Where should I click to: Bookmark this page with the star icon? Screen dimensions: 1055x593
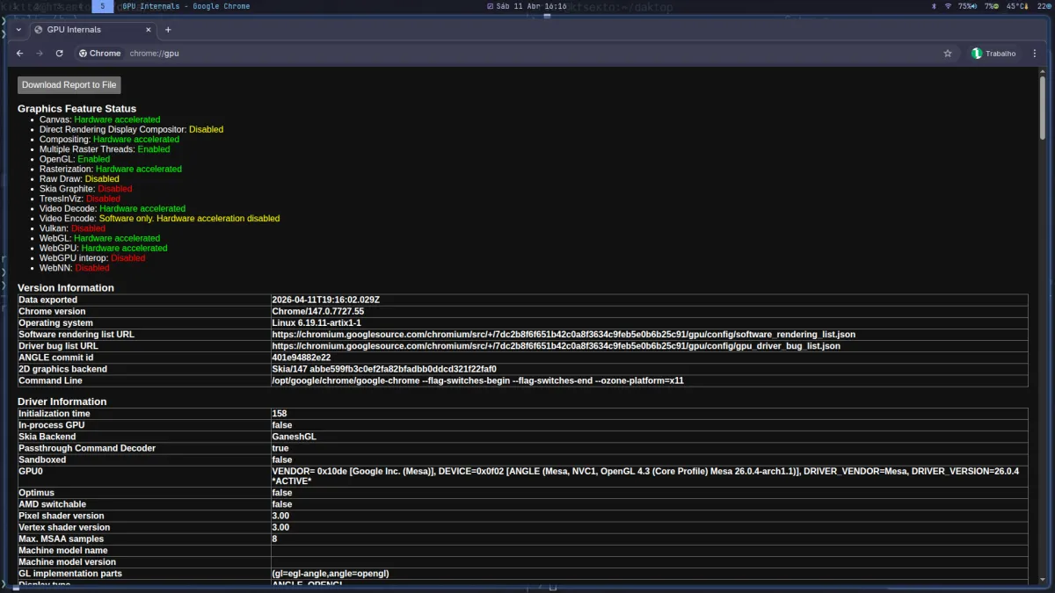tap(948, 54)
